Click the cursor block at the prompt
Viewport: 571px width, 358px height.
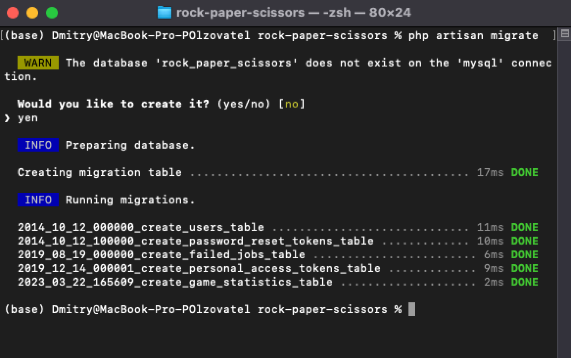pos(412,309)
